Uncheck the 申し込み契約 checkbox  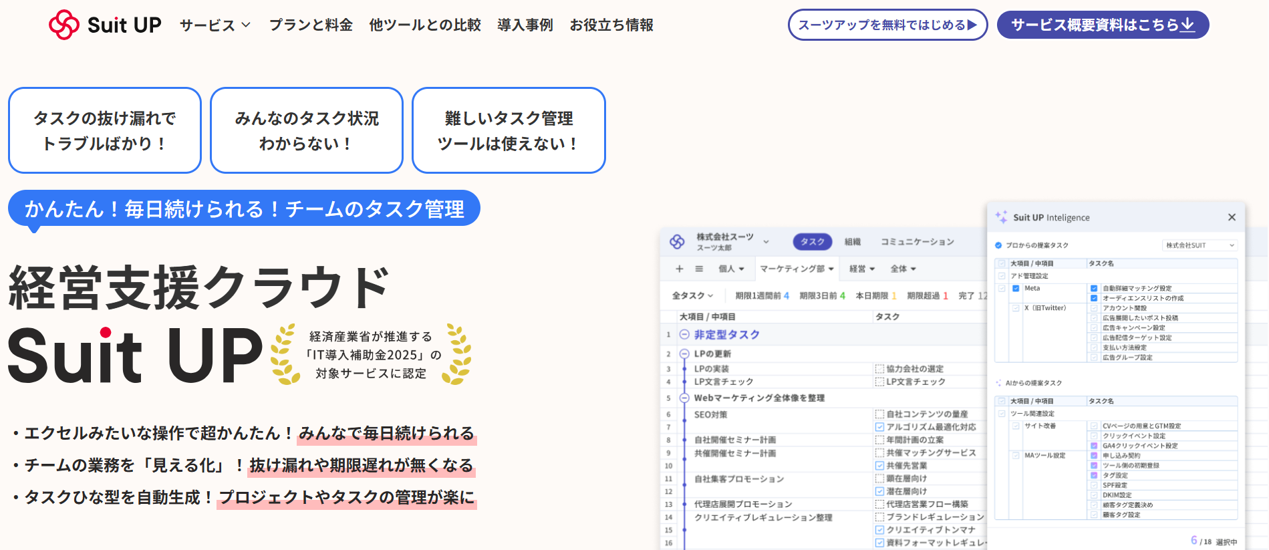pos(1094,456)
